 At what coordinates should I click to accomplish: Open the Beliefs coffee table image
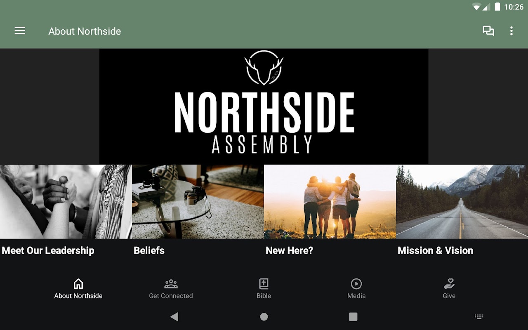point(198,202)
